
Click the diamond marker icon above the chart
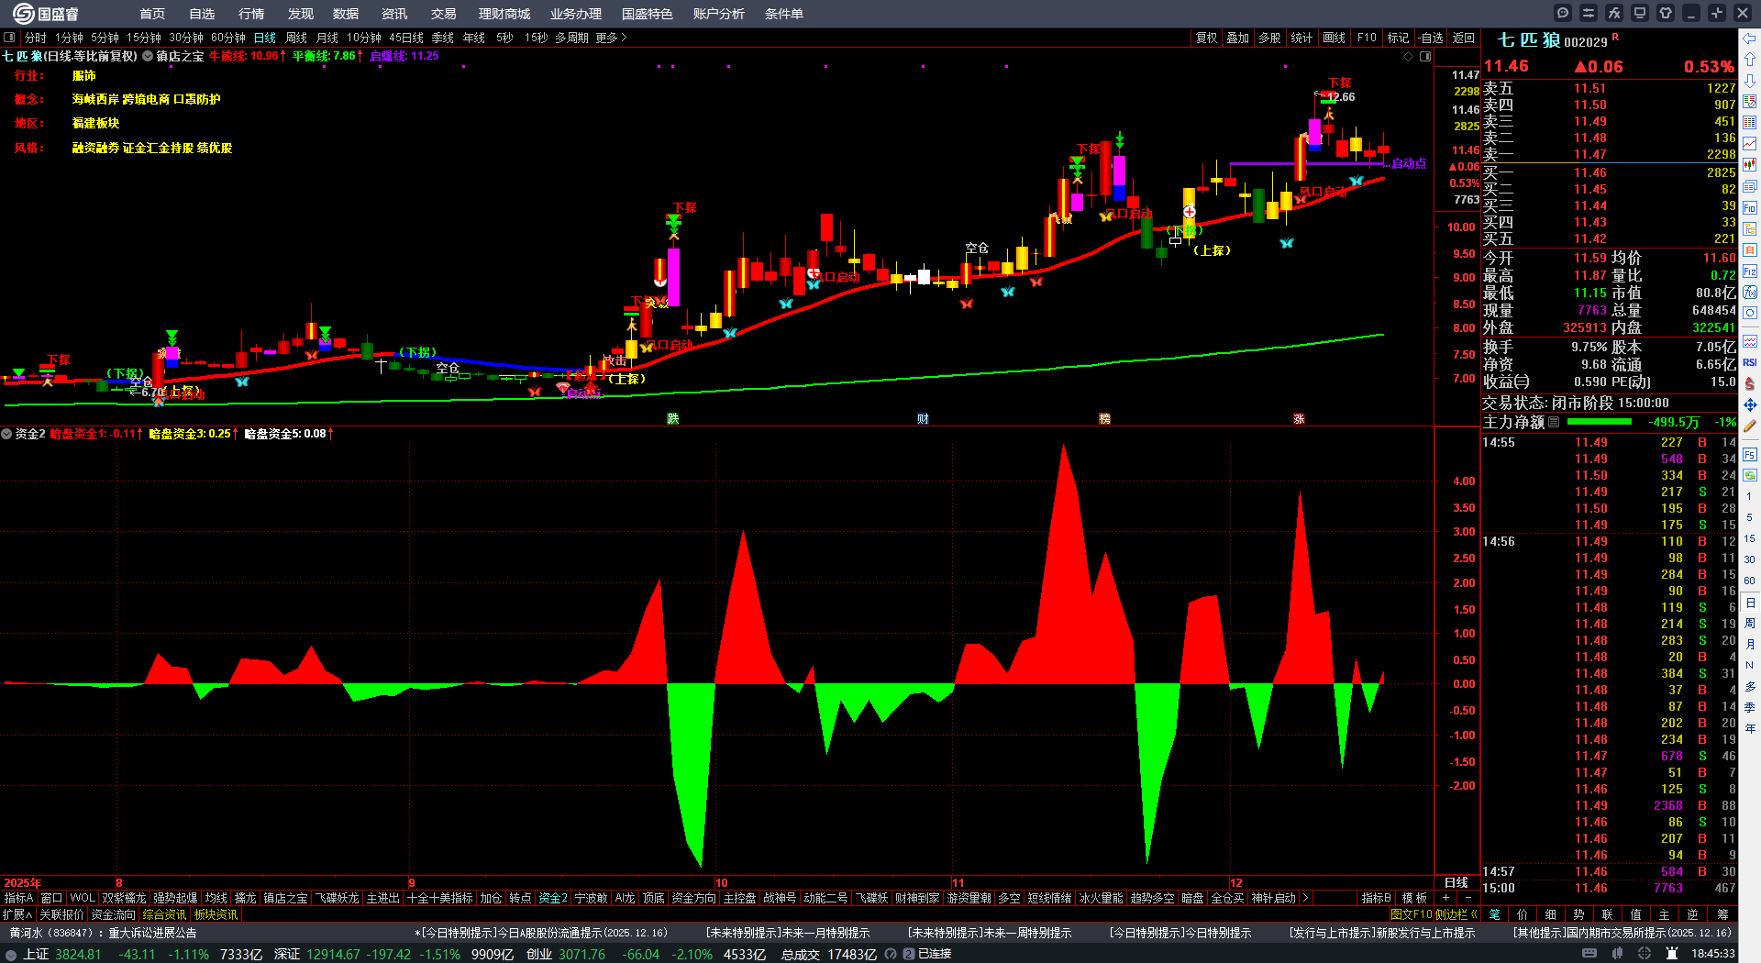click(1409, 57)
